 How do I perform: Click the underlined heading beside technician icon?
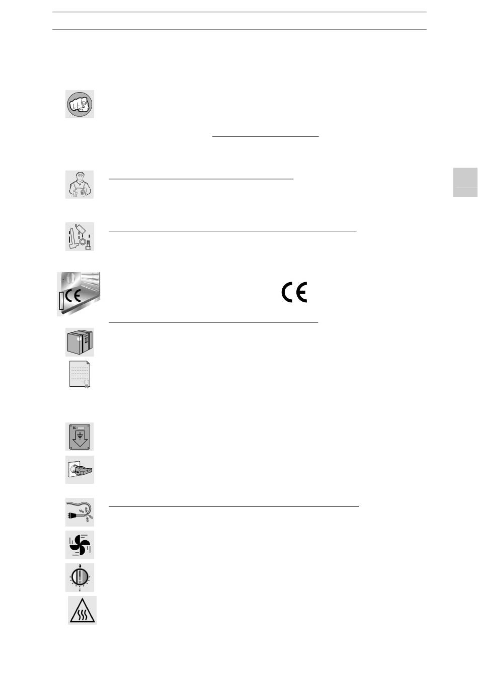point(201,178)
